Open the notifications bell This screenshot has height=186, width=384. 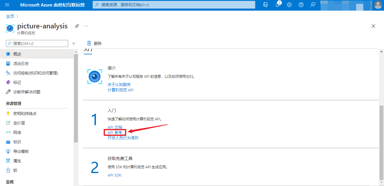pyautogui.click(x=277, y=5)
